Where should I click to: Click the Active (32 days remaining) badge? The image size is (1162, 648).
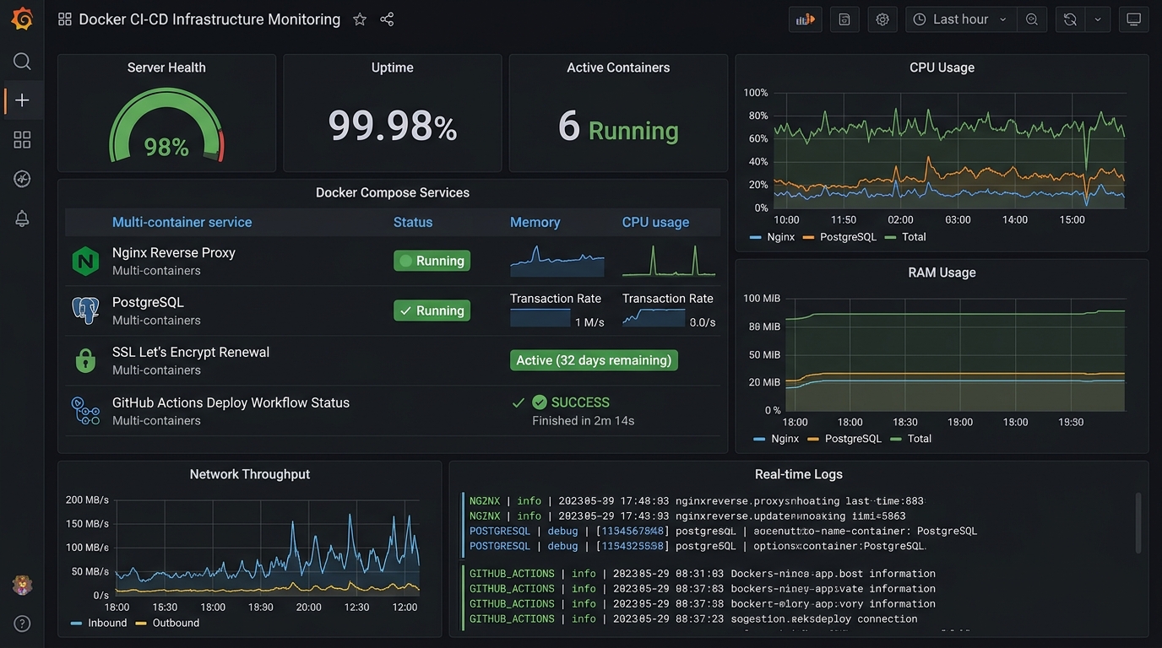coord(594,360)
